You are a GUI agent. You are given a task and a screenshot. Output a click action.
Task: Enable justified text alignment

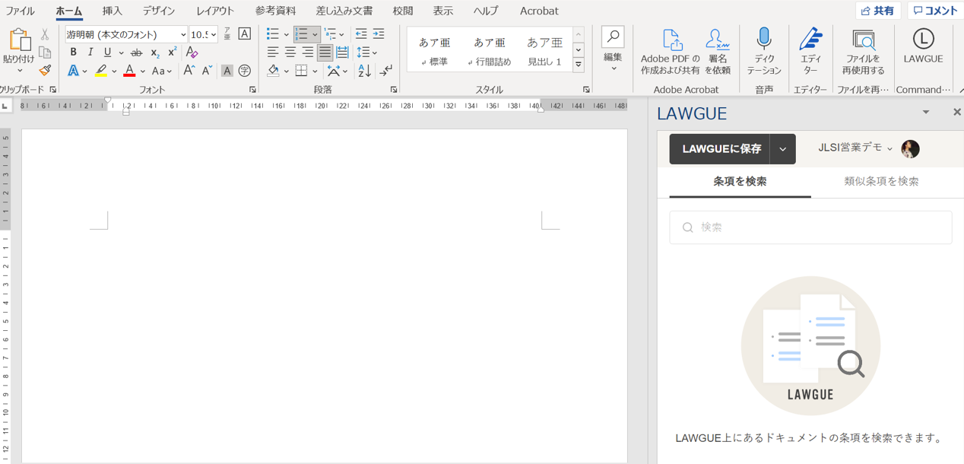[325, 52]
